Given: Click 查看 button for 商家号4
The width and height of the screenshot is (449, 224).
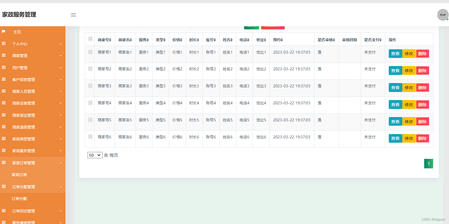Looking at the screenshot, I should pos(395,105).
